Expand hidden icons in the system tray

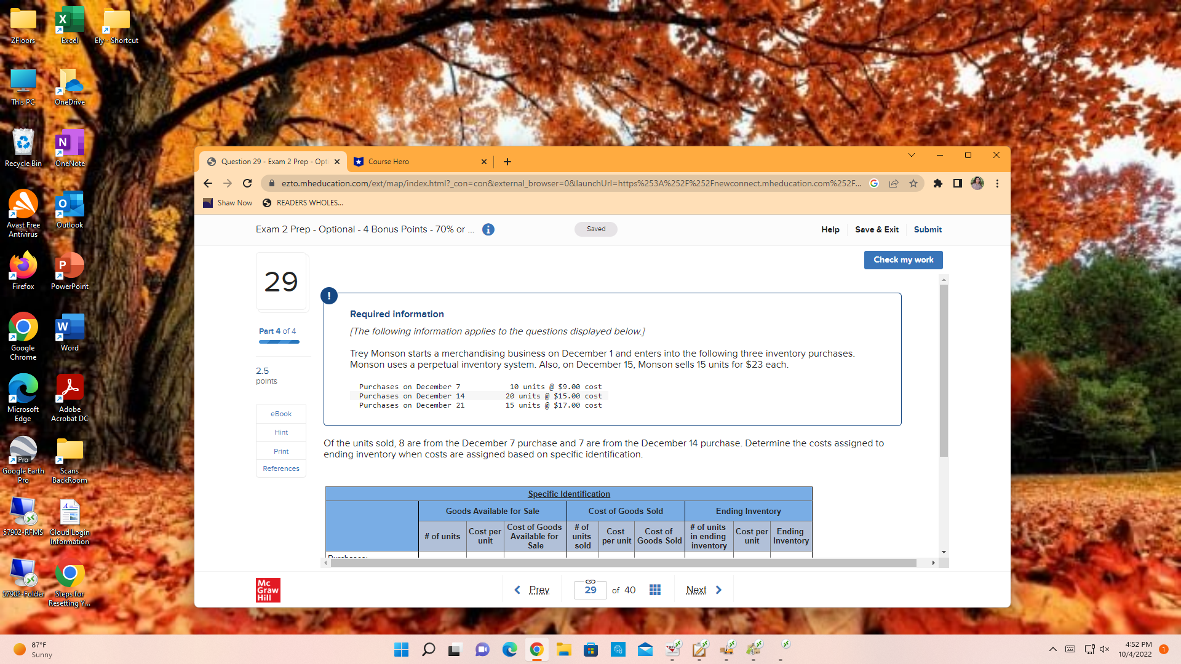1052,649
